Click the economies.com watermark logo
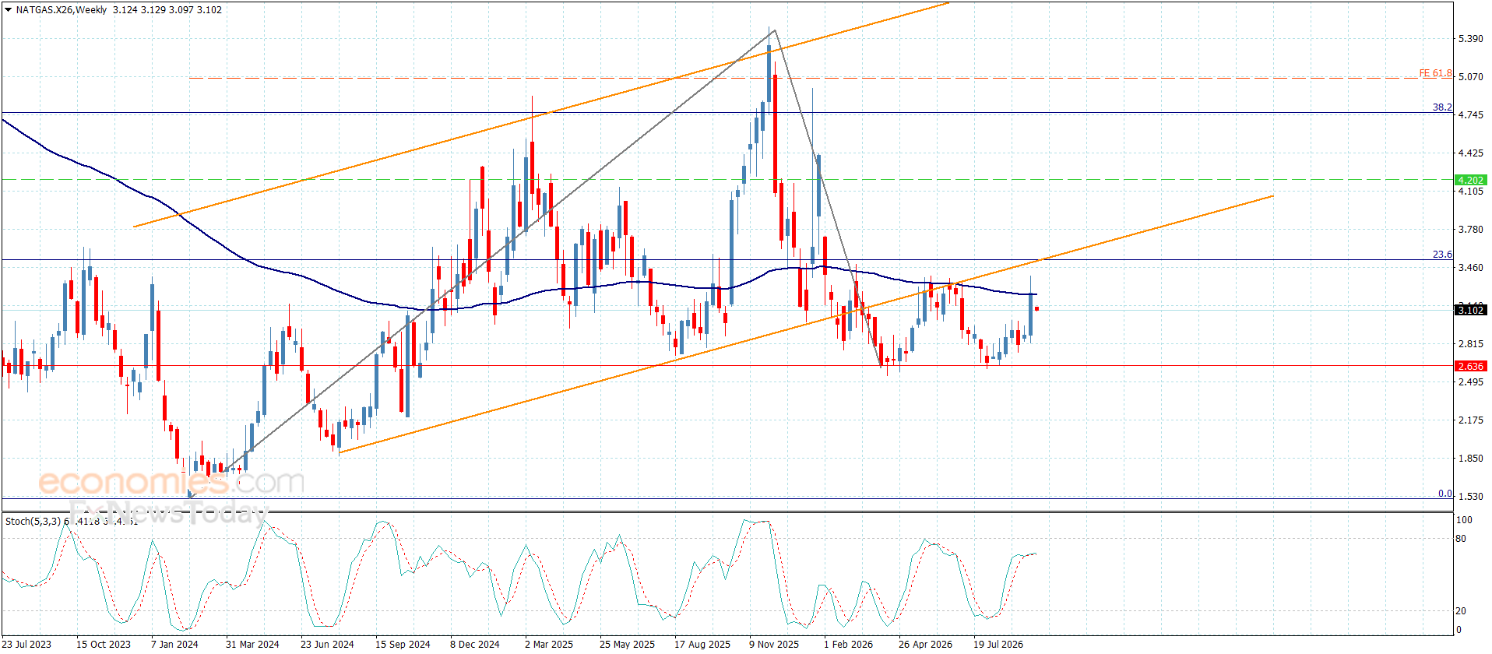Screen dimensions: 1492x654 point(171,482)
